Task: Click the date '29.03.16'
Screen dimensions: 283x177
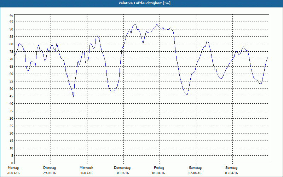Action: [x=50, y=173]
